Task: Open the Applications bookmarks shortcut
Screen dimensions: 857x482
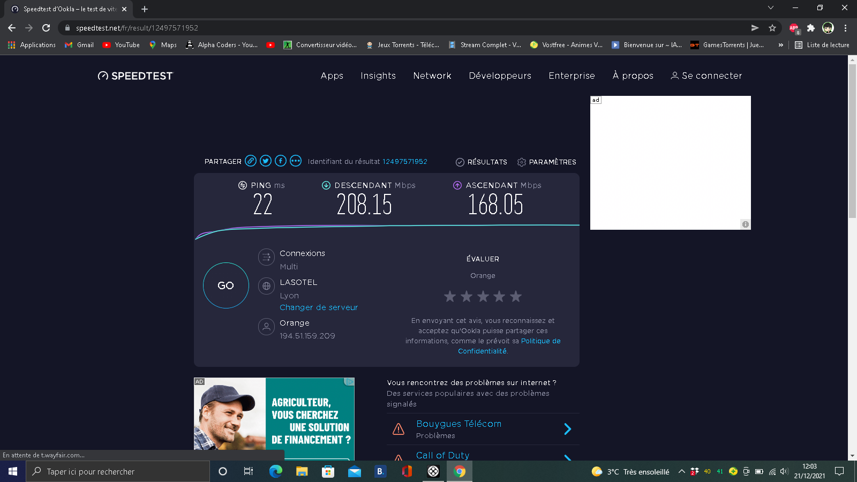Action: 32,45
